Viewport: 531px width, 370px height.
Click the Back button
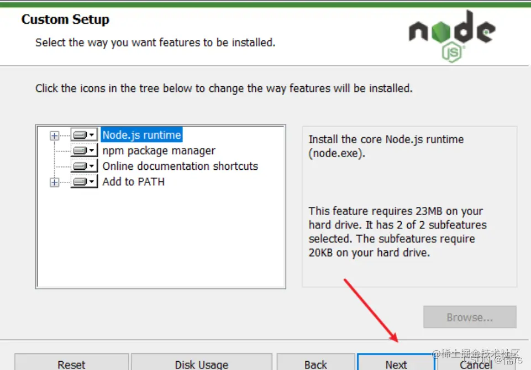pyautogui.click(x=316, y=363)
